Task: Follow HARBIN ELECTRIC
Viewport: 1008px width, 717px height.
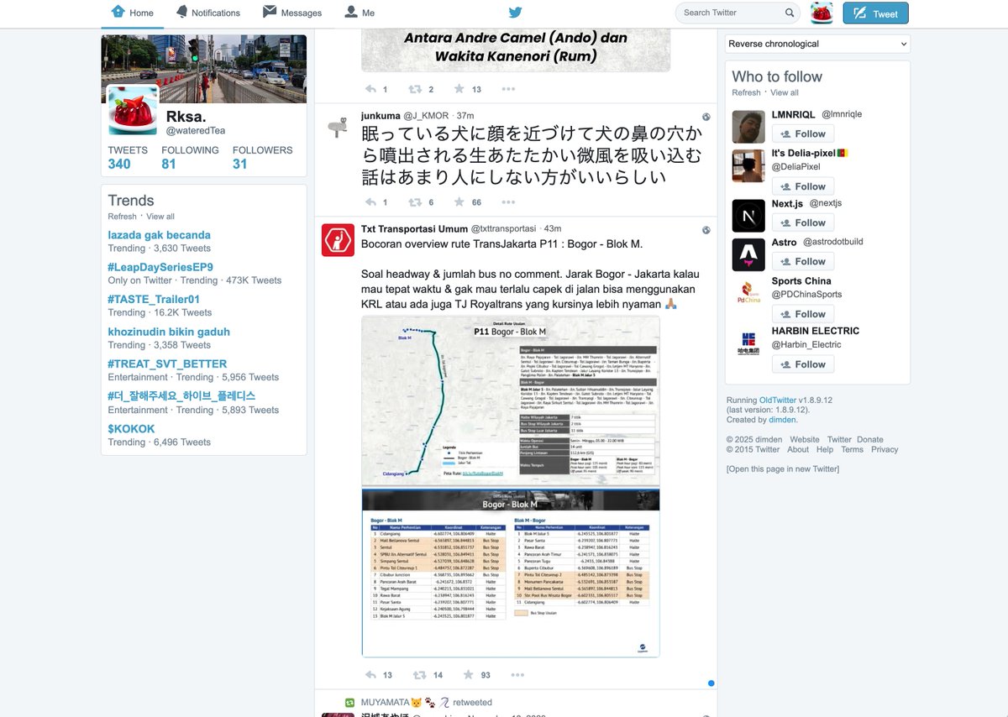Action: 803,364
